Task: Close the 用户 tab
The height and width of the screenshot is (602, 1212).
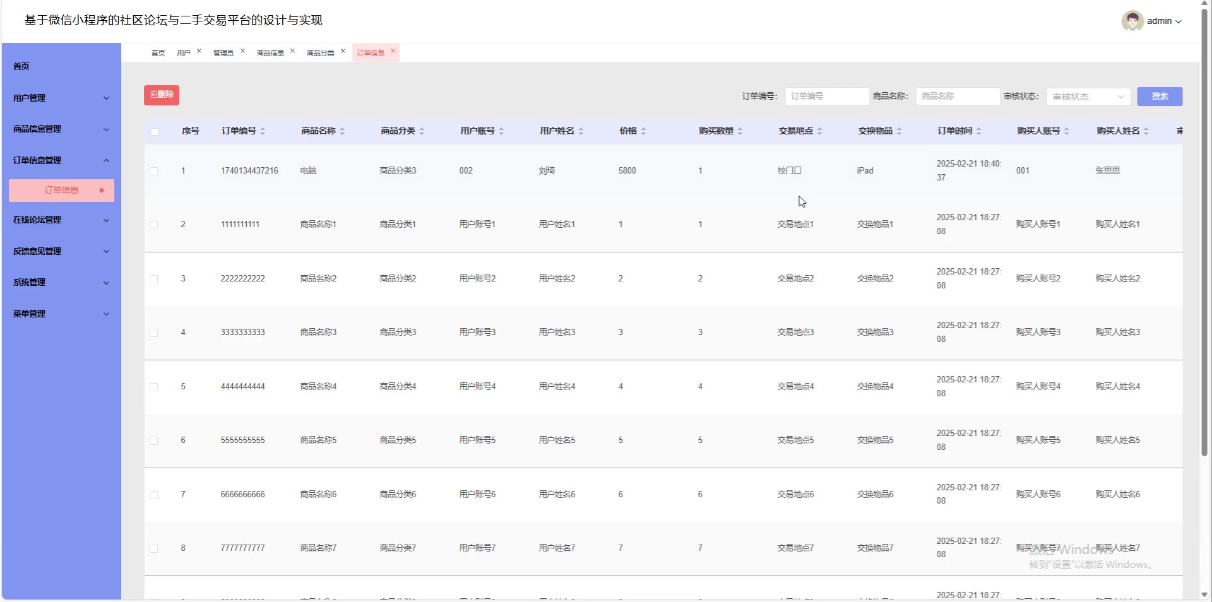Action: pyautogui.click(x=199, y=51)
